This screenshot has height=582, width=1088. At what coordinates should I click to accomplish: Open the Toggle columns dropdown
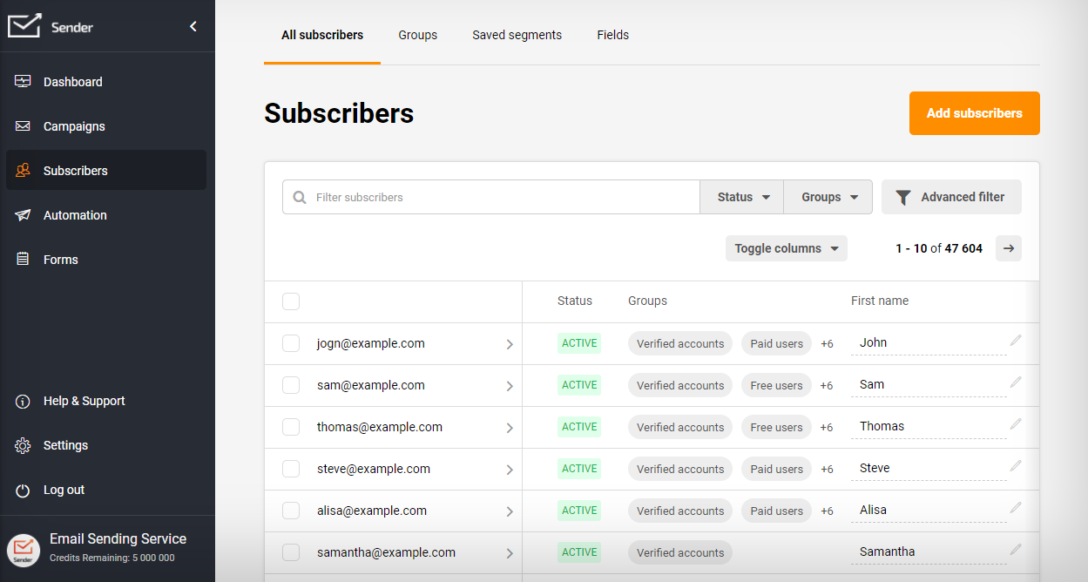point(786,248)
